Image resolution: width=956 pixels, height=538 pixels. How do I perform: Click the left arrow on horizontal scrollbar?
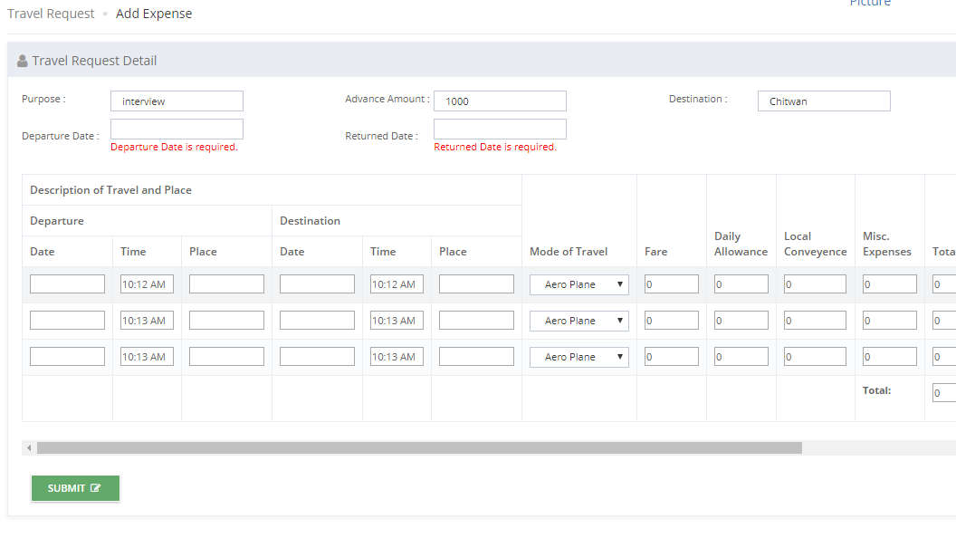(29, 448)
